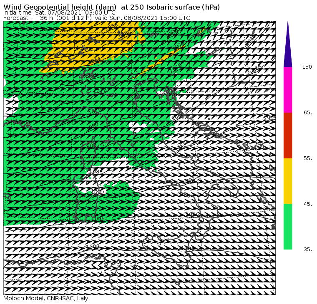This screenshot has width=317, height=304.
Task: Click 'Moloch Model, CNR-ISAC, Italy' footer credit
Action: pos(46,298)
